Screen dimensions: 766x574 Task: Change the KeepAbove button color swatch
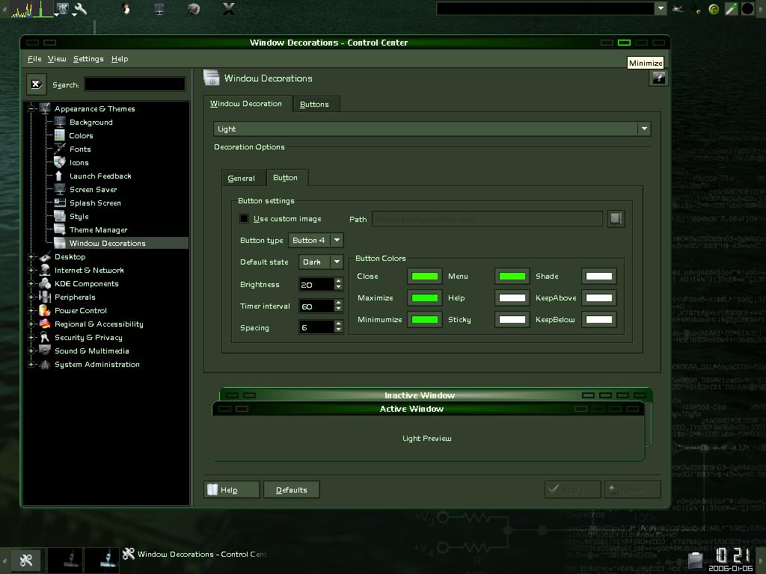(x=599, y=297)
